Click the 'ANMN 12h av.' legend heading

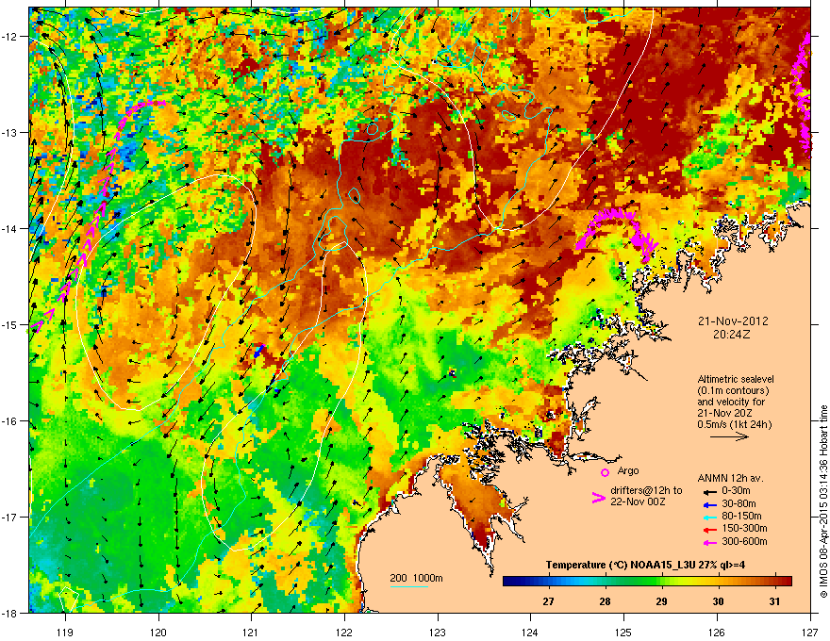(x=730, y=479)
